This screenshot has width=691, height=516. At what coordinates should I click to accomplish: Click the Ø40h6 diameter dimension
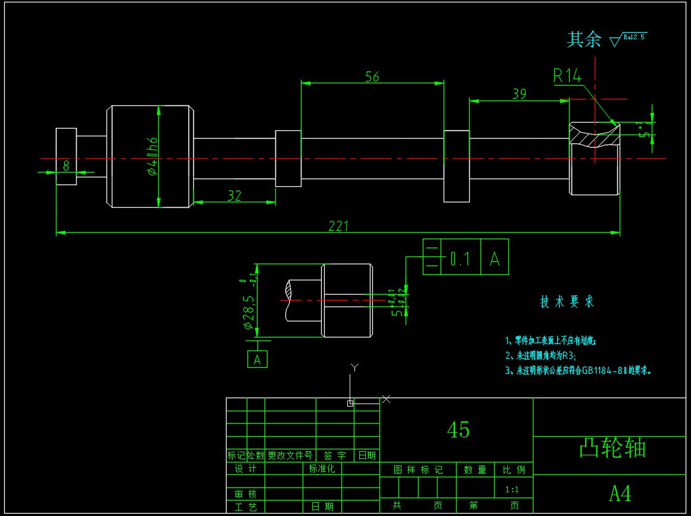point(152,157)
